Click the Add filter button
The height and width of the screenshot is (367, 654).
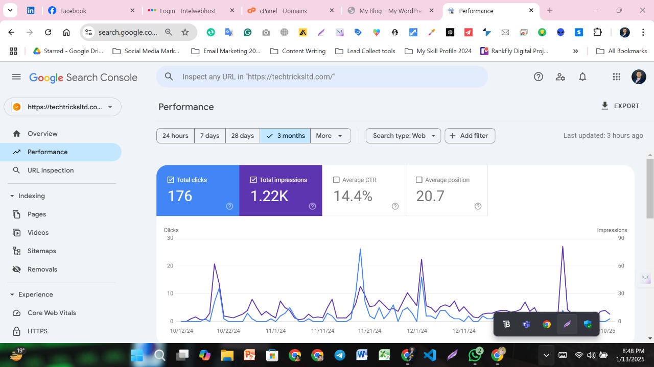point(470,135)
